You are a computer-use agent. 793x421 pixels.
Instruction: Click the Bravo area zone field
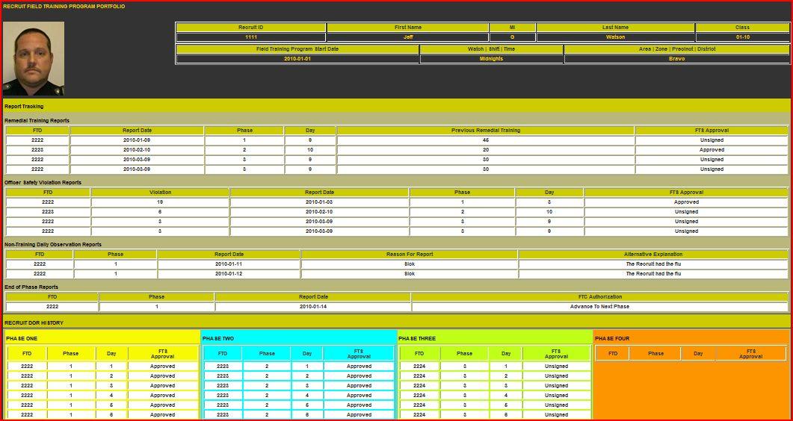tap(676, 59)
